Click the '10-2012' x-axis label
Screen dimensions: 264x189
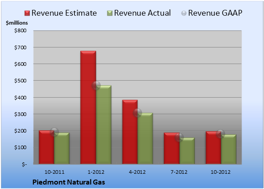pos(220,172)
